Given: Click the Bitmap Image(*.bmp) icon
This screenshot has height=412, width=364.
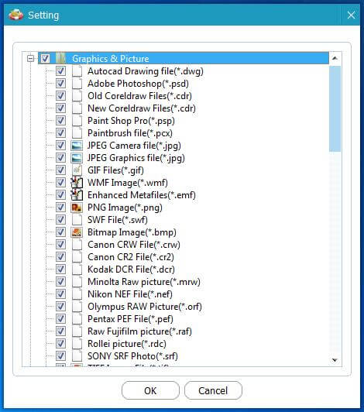Looking at the screenshot, I should click(x=77, y=232).
